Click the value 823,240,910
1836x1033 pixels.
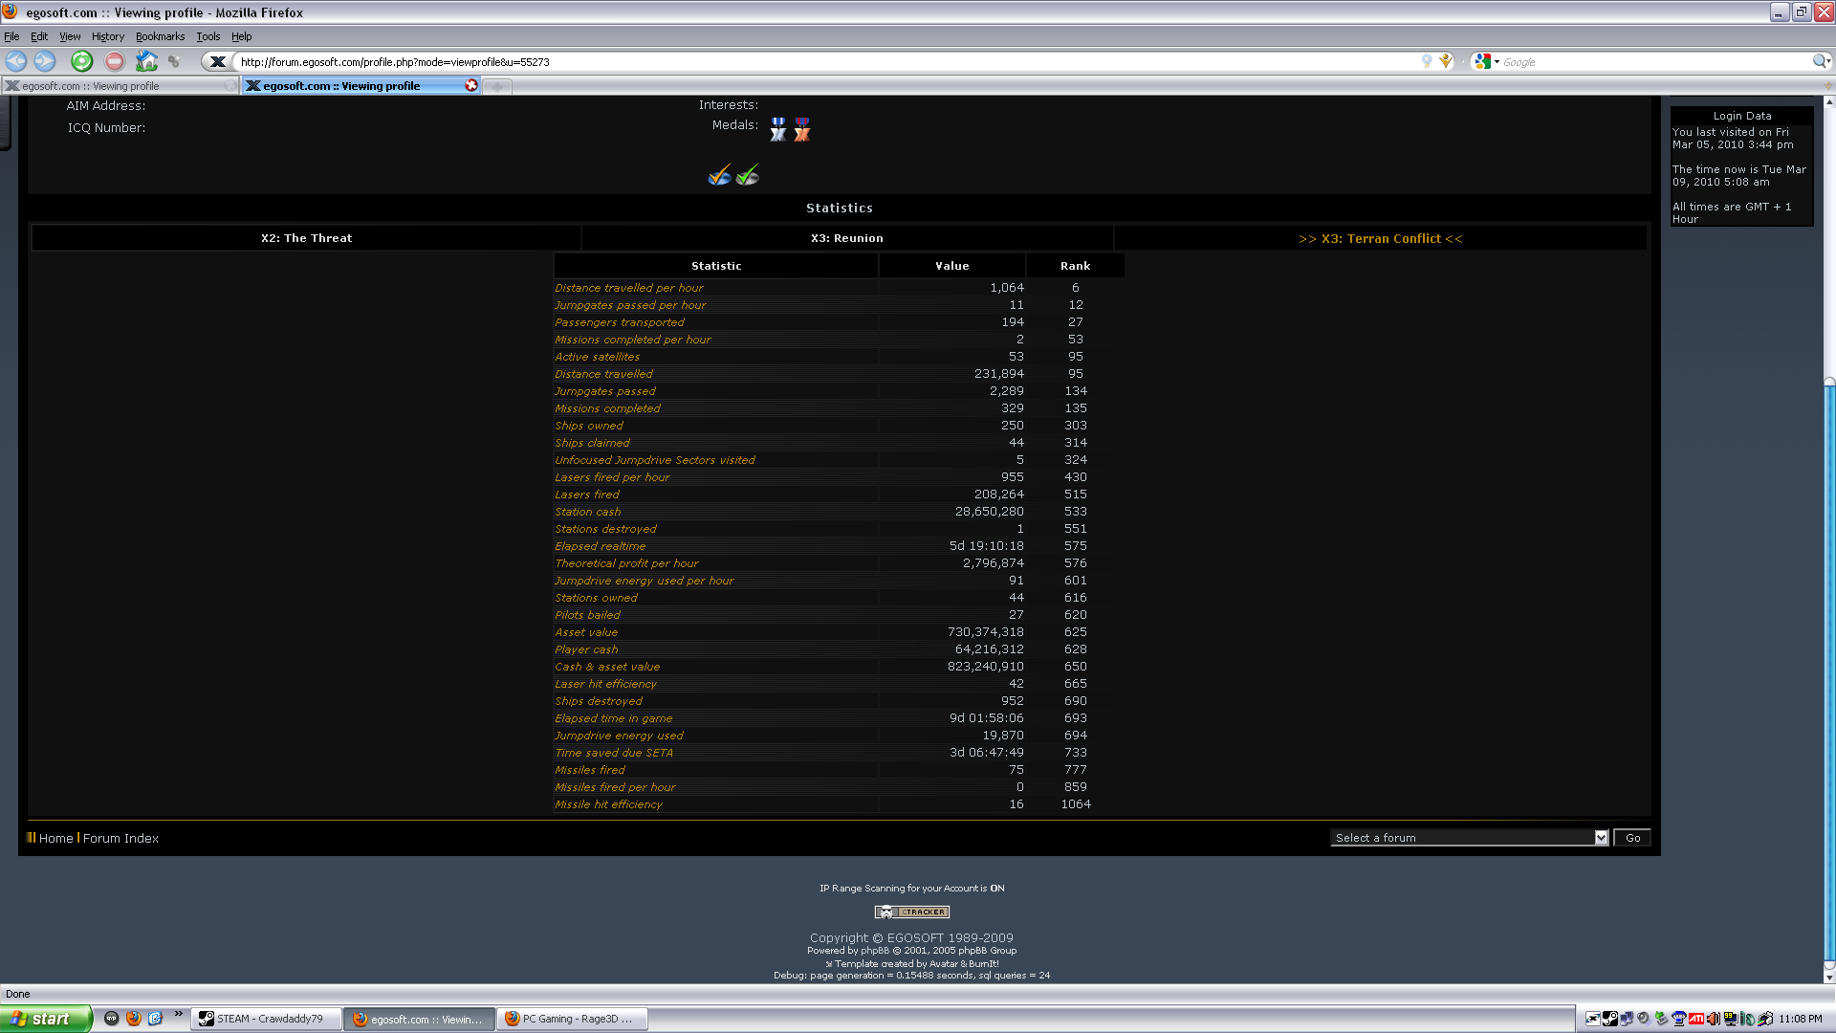click(985, 667)
